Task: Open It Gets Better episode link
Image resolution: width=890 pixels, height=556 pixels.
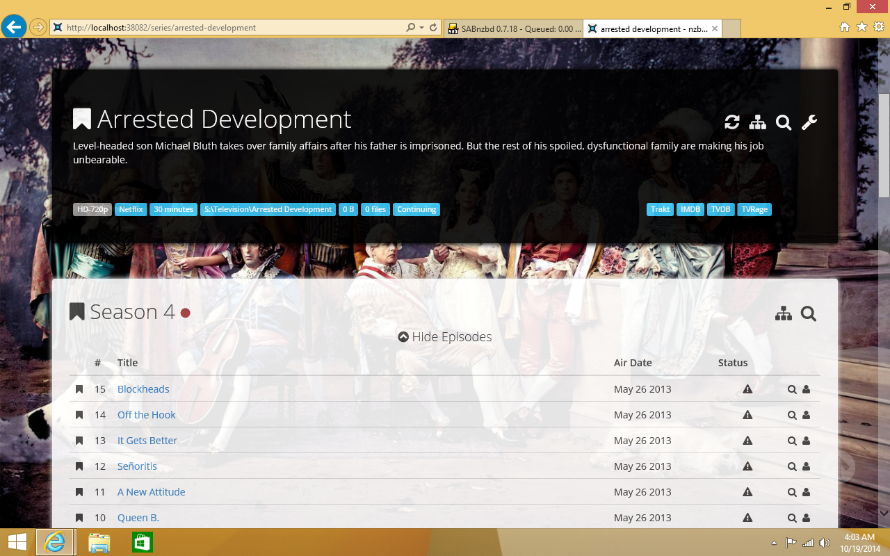Action: tap(147, 441)
